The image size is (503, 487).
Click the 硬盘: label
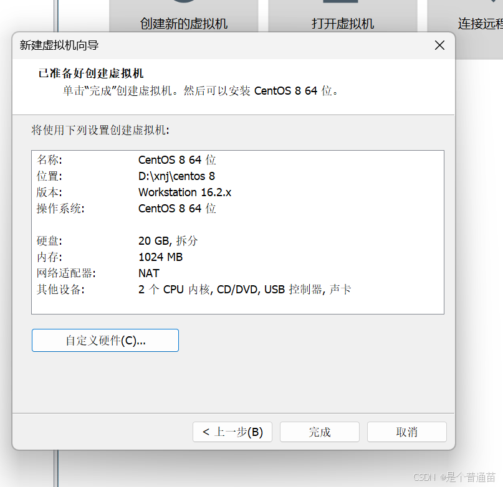[49, 241]
